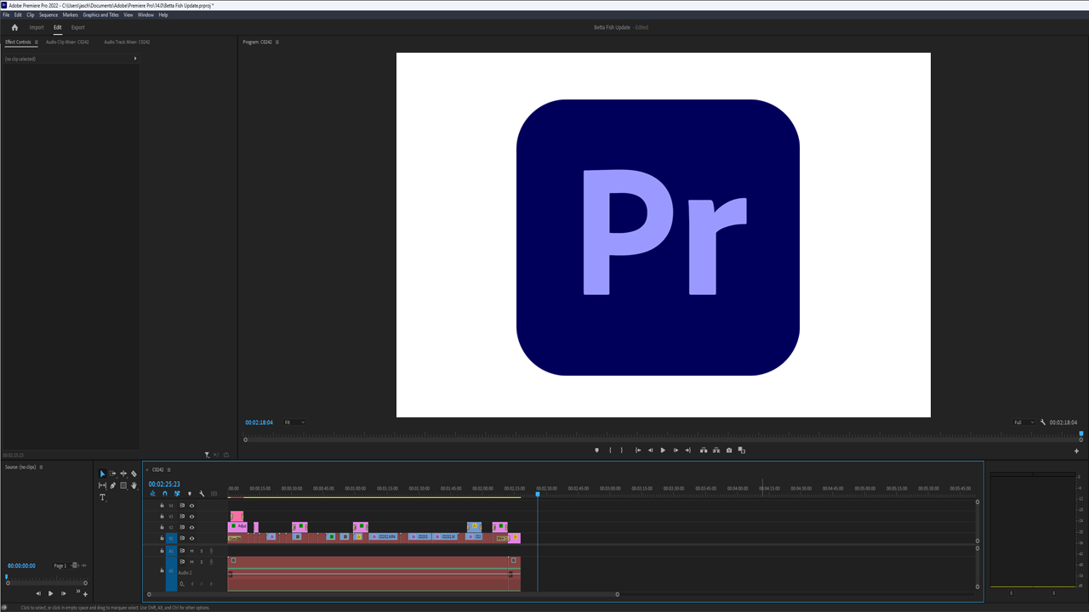Open the Comparison View button

pyautogui.click(x=742, y=450)
